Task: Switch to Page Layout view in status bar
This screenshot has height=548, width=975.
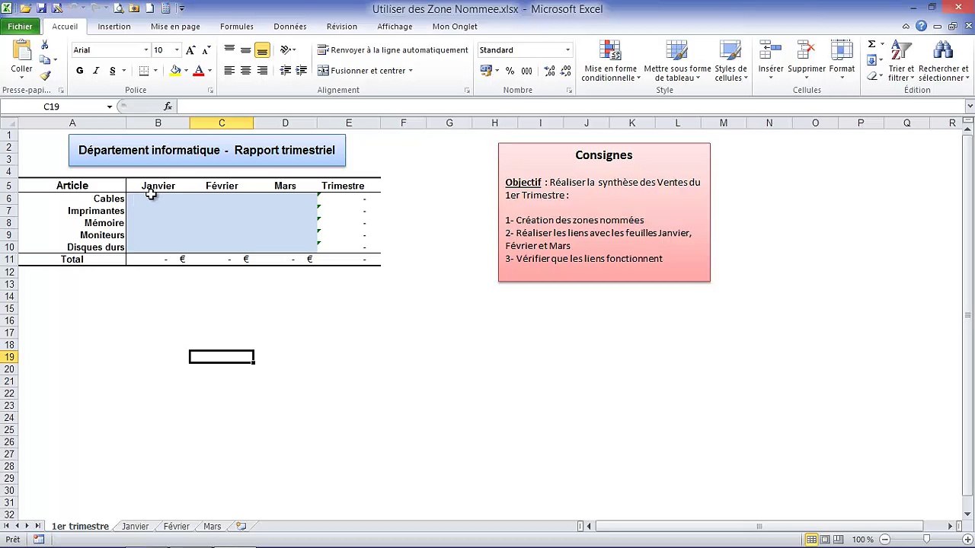Action: tap(825, 540)
